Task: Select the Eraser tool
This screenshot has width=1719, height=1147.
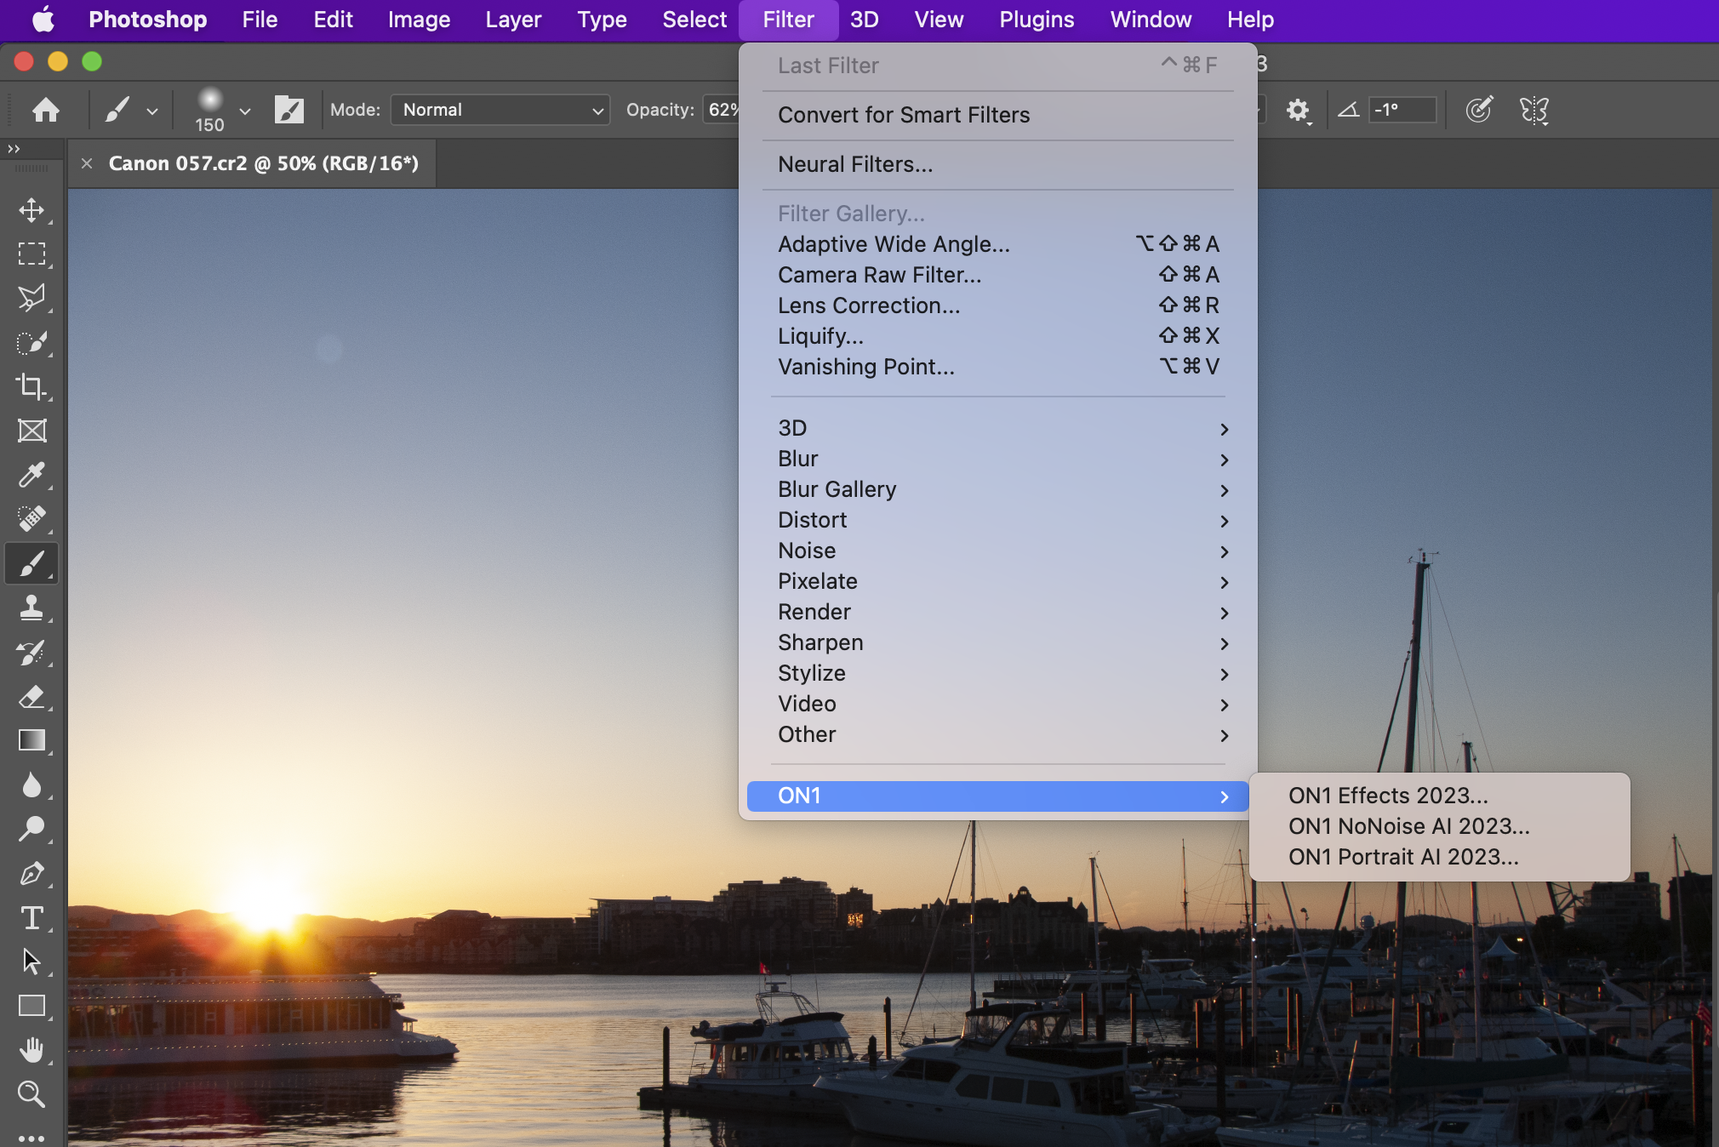Action: 31,697
